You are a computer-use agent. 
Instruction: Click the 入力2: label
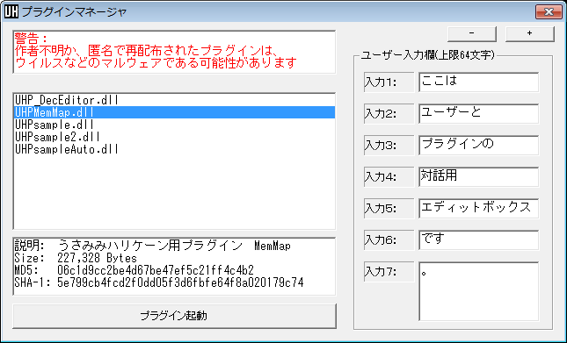tap(389, 114)
